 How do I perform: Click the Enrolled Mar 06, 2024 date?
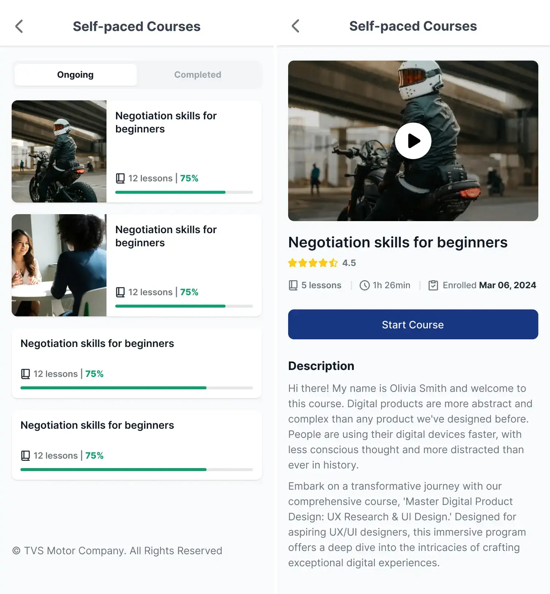tap(489, 285)
